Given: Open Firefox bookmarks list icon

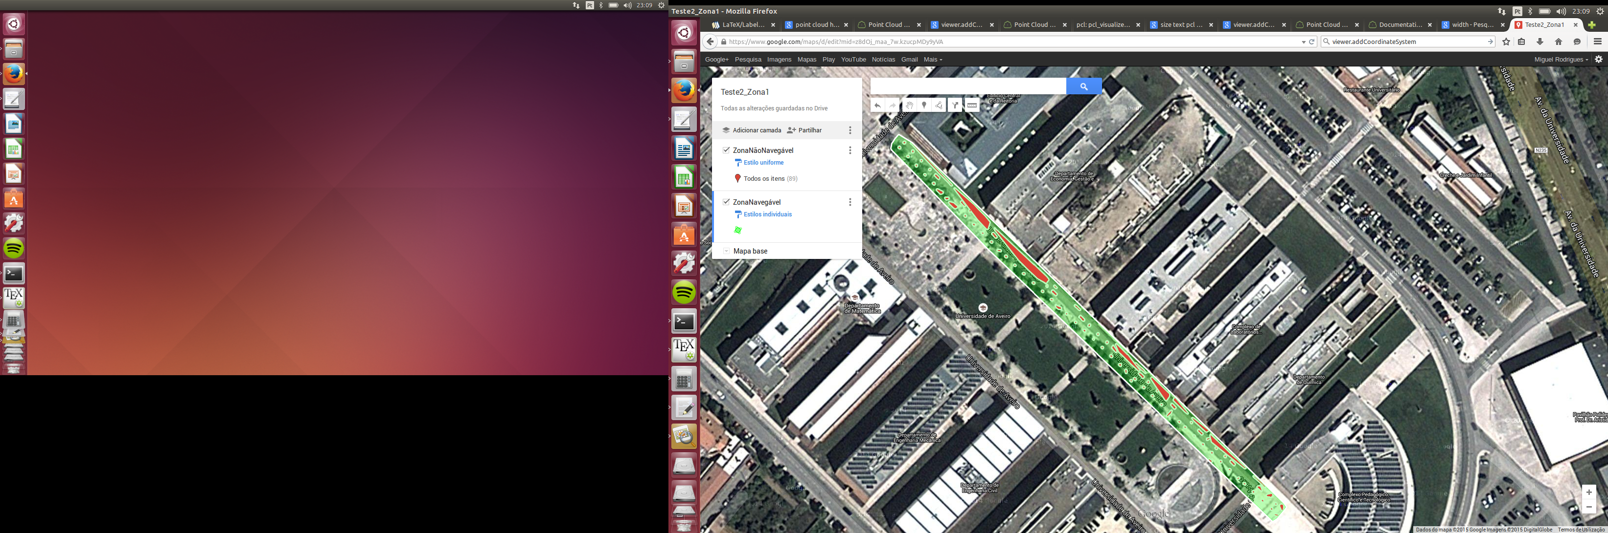Looking at the screenshot, I should 1522,42.
